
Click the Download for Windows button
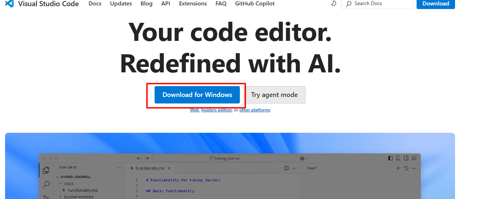[197, 95]
